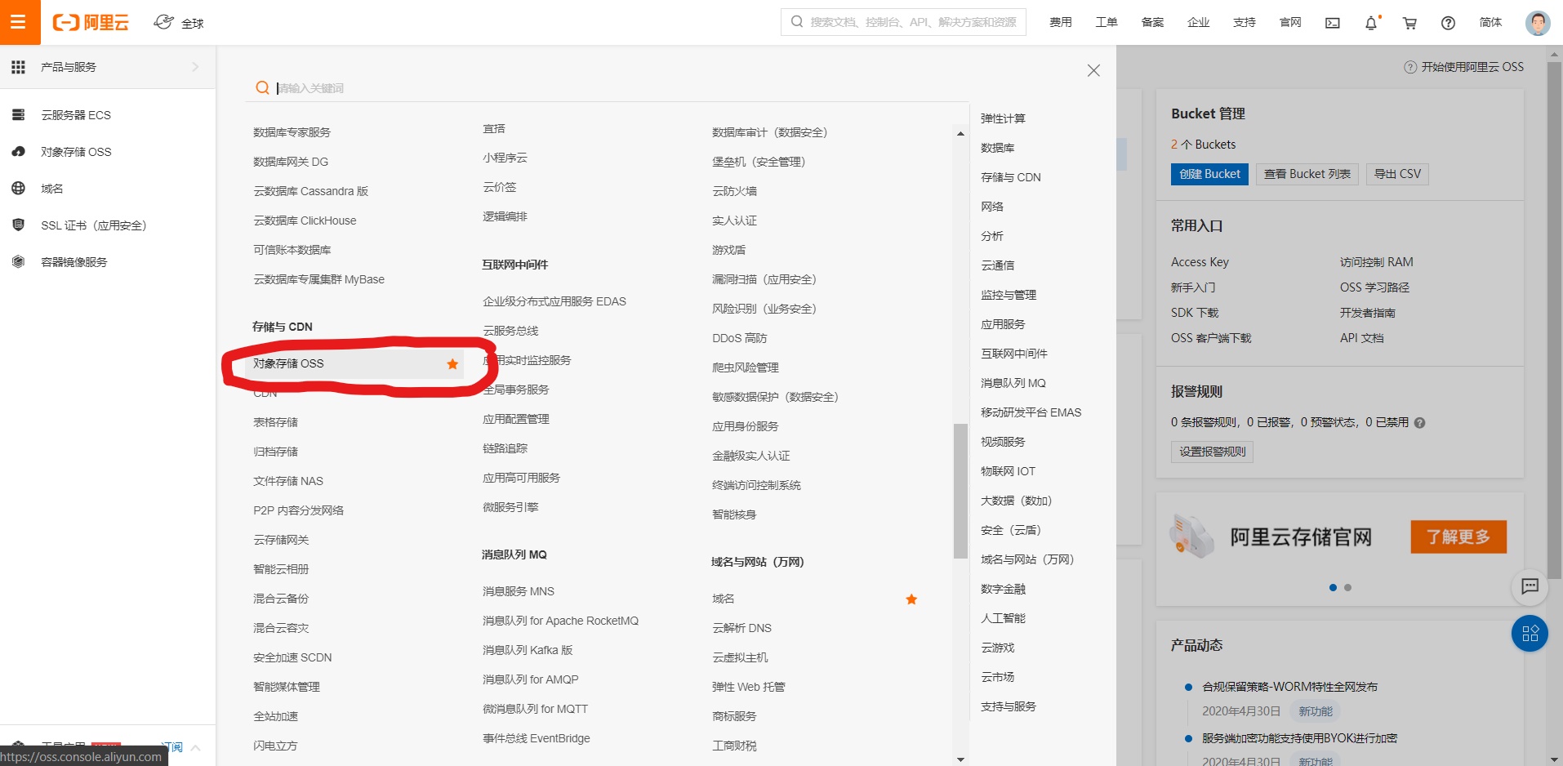Select second banner carousel dot

(1347, 588)
